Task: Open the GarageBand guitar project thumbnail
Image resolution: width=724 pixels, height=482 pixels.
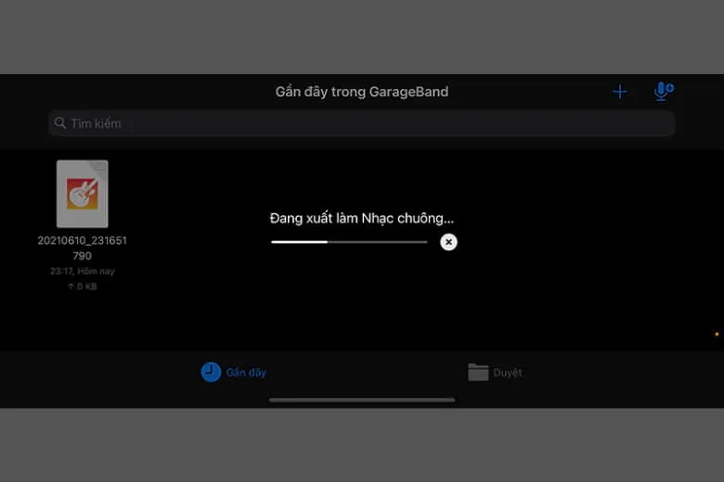Action: coord(82,194)
